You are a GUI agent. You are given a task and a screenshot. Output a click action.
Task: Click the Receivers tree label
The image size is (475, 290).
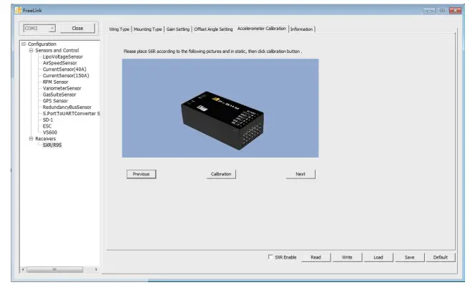click(46, 139)
